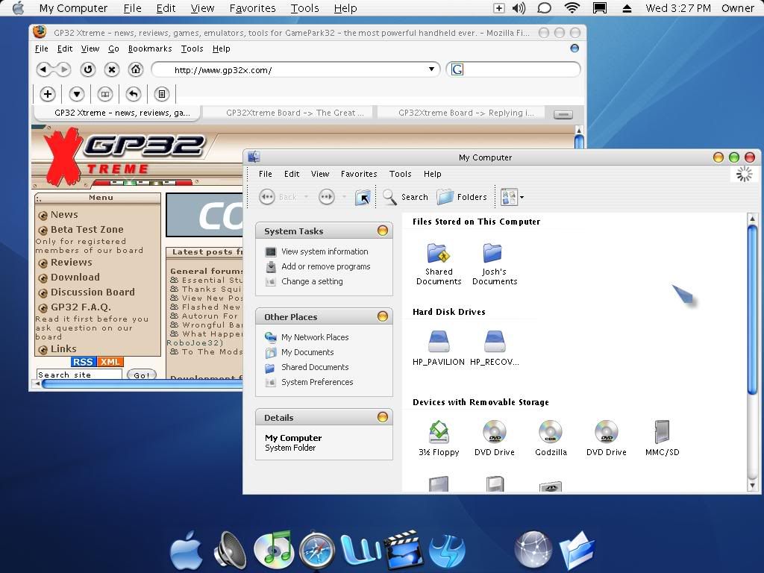764x573 pixels.
Task: Open Help in top system menu bar
Action: pyautogui.click(x=345, y=8)
